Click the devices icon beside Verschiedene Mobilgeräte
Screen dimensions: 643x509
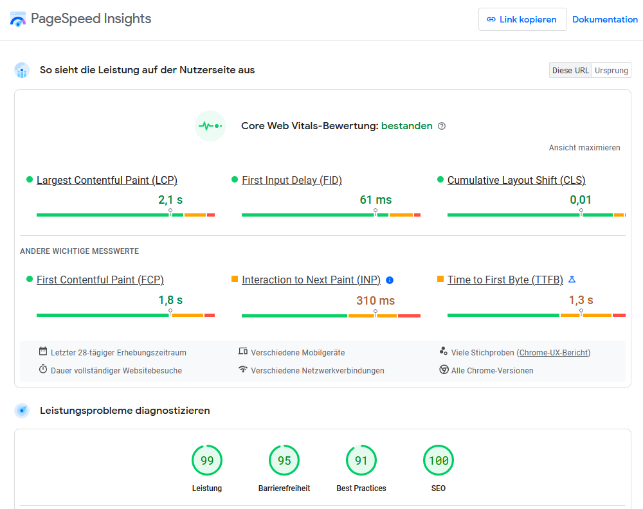pos(243,351)
